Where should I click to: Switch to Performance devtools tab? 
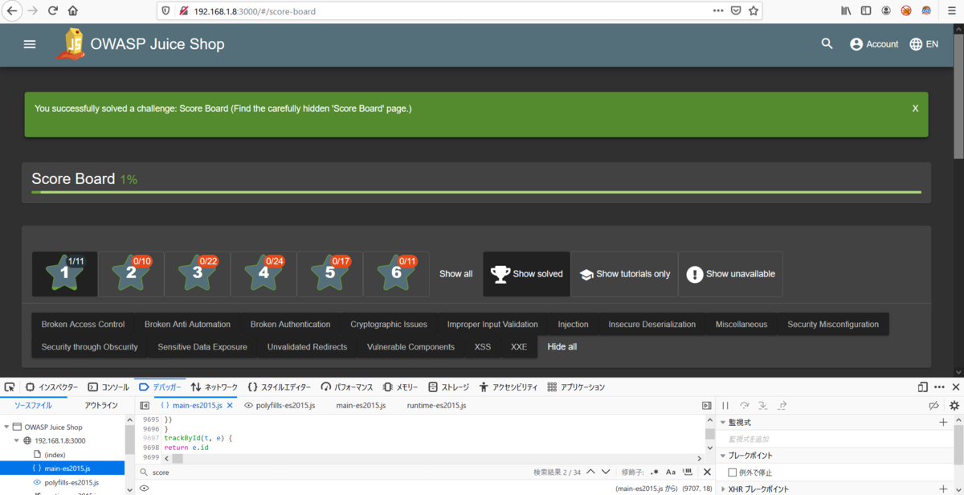[349, 387]
